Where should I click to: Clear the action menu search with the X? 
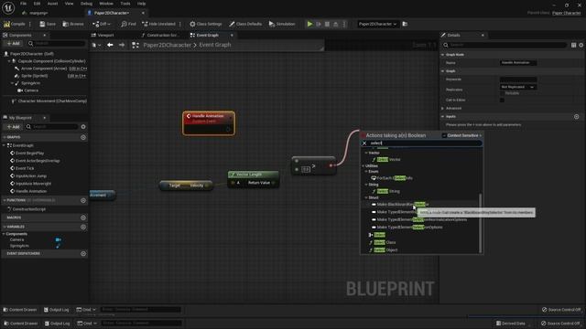click(364, 143)
